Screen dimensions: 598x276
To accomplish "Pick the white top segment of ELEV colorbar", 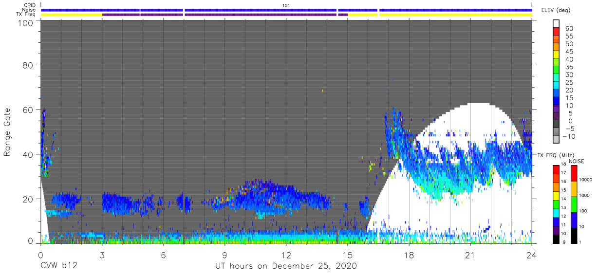I will [x=557, y=24].
